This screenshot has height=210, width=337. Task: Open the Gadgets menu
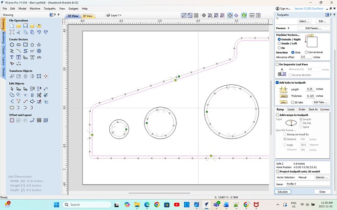pyautogui.click(x=73, y=9)
